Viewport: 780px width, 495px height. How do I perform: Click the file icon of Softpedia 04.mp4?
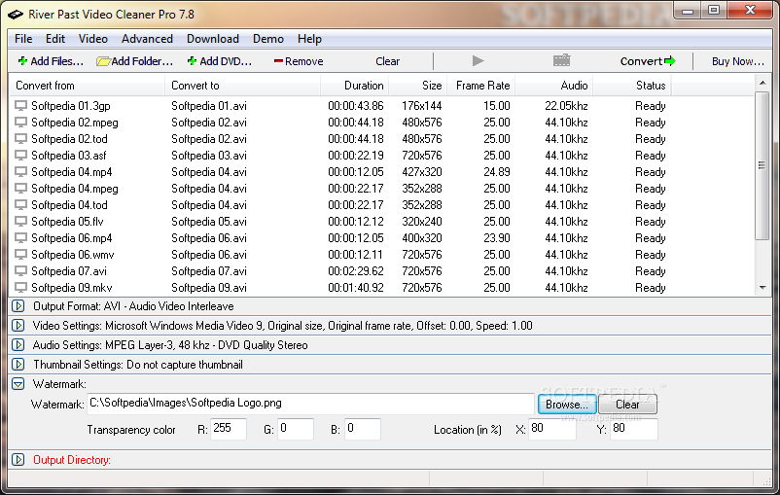tap(20, 171)
